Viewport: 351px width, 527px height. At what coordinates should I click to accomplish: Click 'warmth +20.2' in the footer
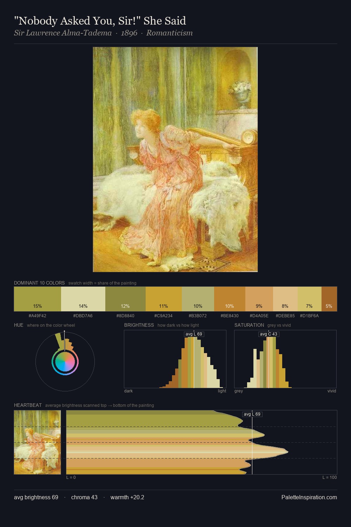point(127,497)
